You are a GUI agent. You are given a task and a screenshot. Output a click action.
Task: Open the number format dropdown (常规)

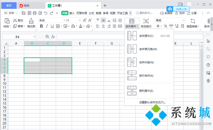[184, 21]
